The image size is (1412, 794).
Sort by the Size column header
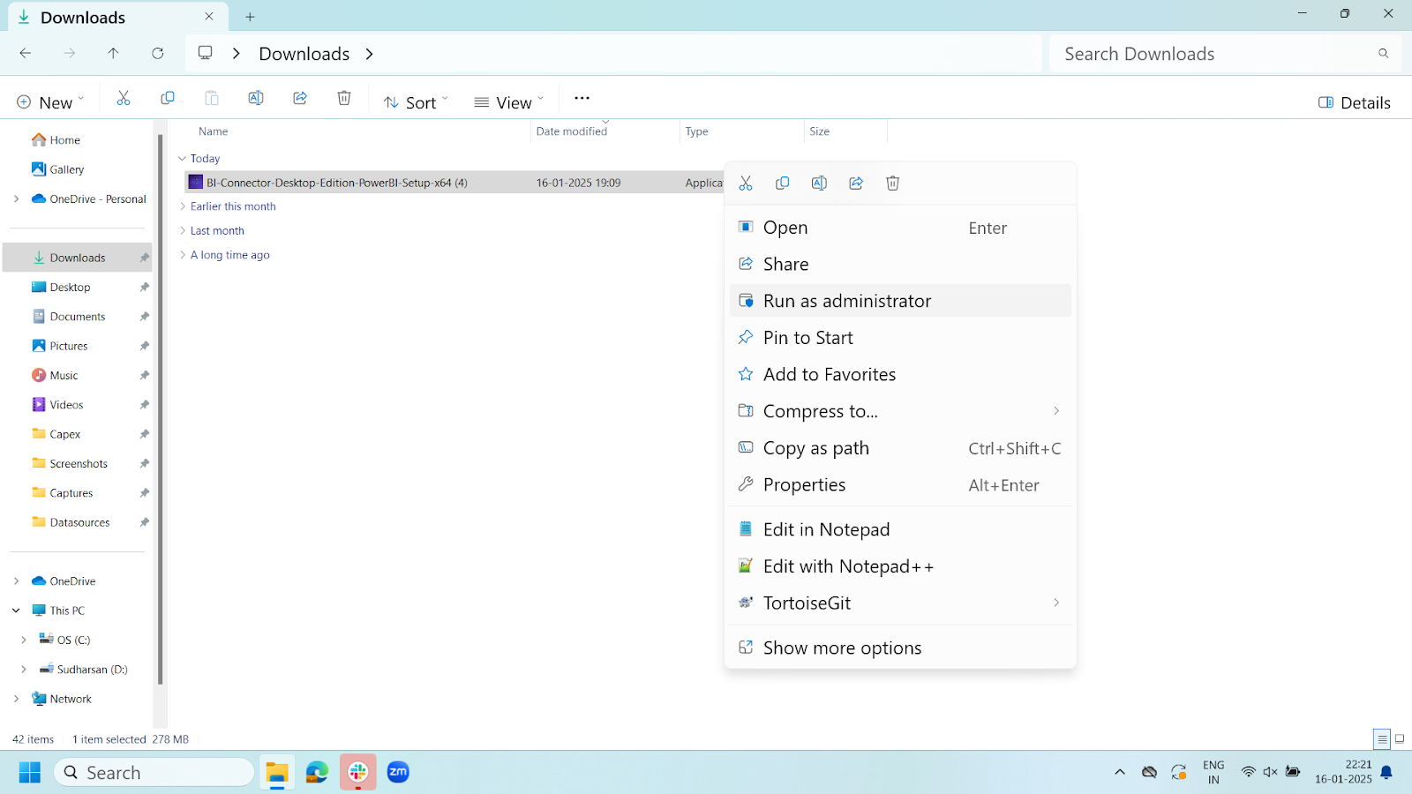[820, 131]
